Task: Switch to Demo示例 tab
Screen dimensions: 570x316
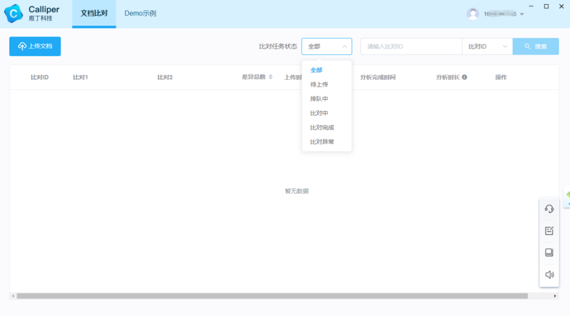Action: tap(140, 14)
